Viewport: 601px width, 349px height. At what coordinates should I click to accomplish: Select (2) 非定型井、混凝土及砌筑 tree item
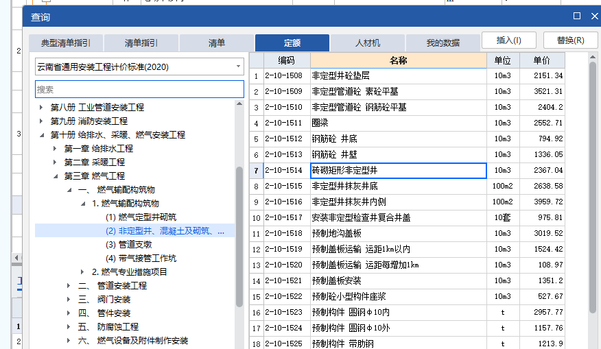tap(165, 231)
